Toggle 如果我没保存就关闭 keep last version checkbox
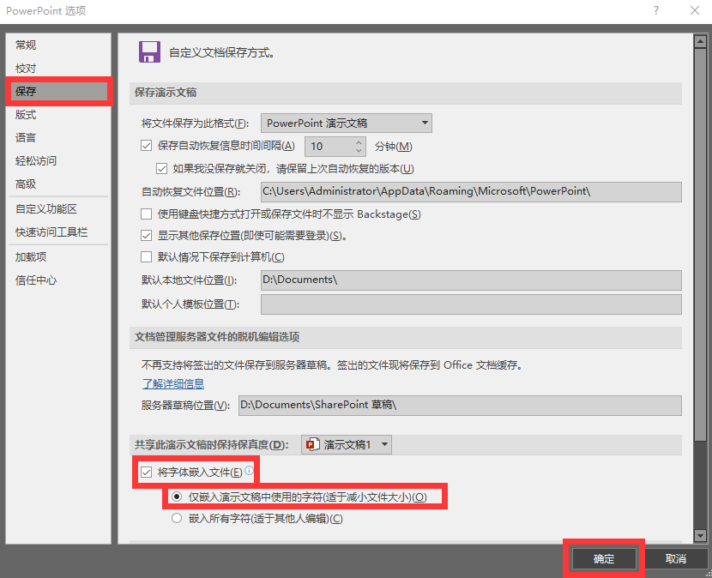Viewport: 712px width, 578px height. pyautogui.click(x=161, y=169)
